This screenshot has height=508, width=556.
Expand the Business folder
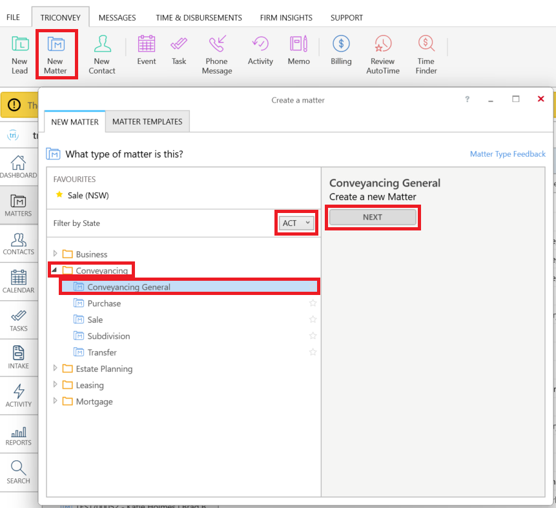[56, 254]
